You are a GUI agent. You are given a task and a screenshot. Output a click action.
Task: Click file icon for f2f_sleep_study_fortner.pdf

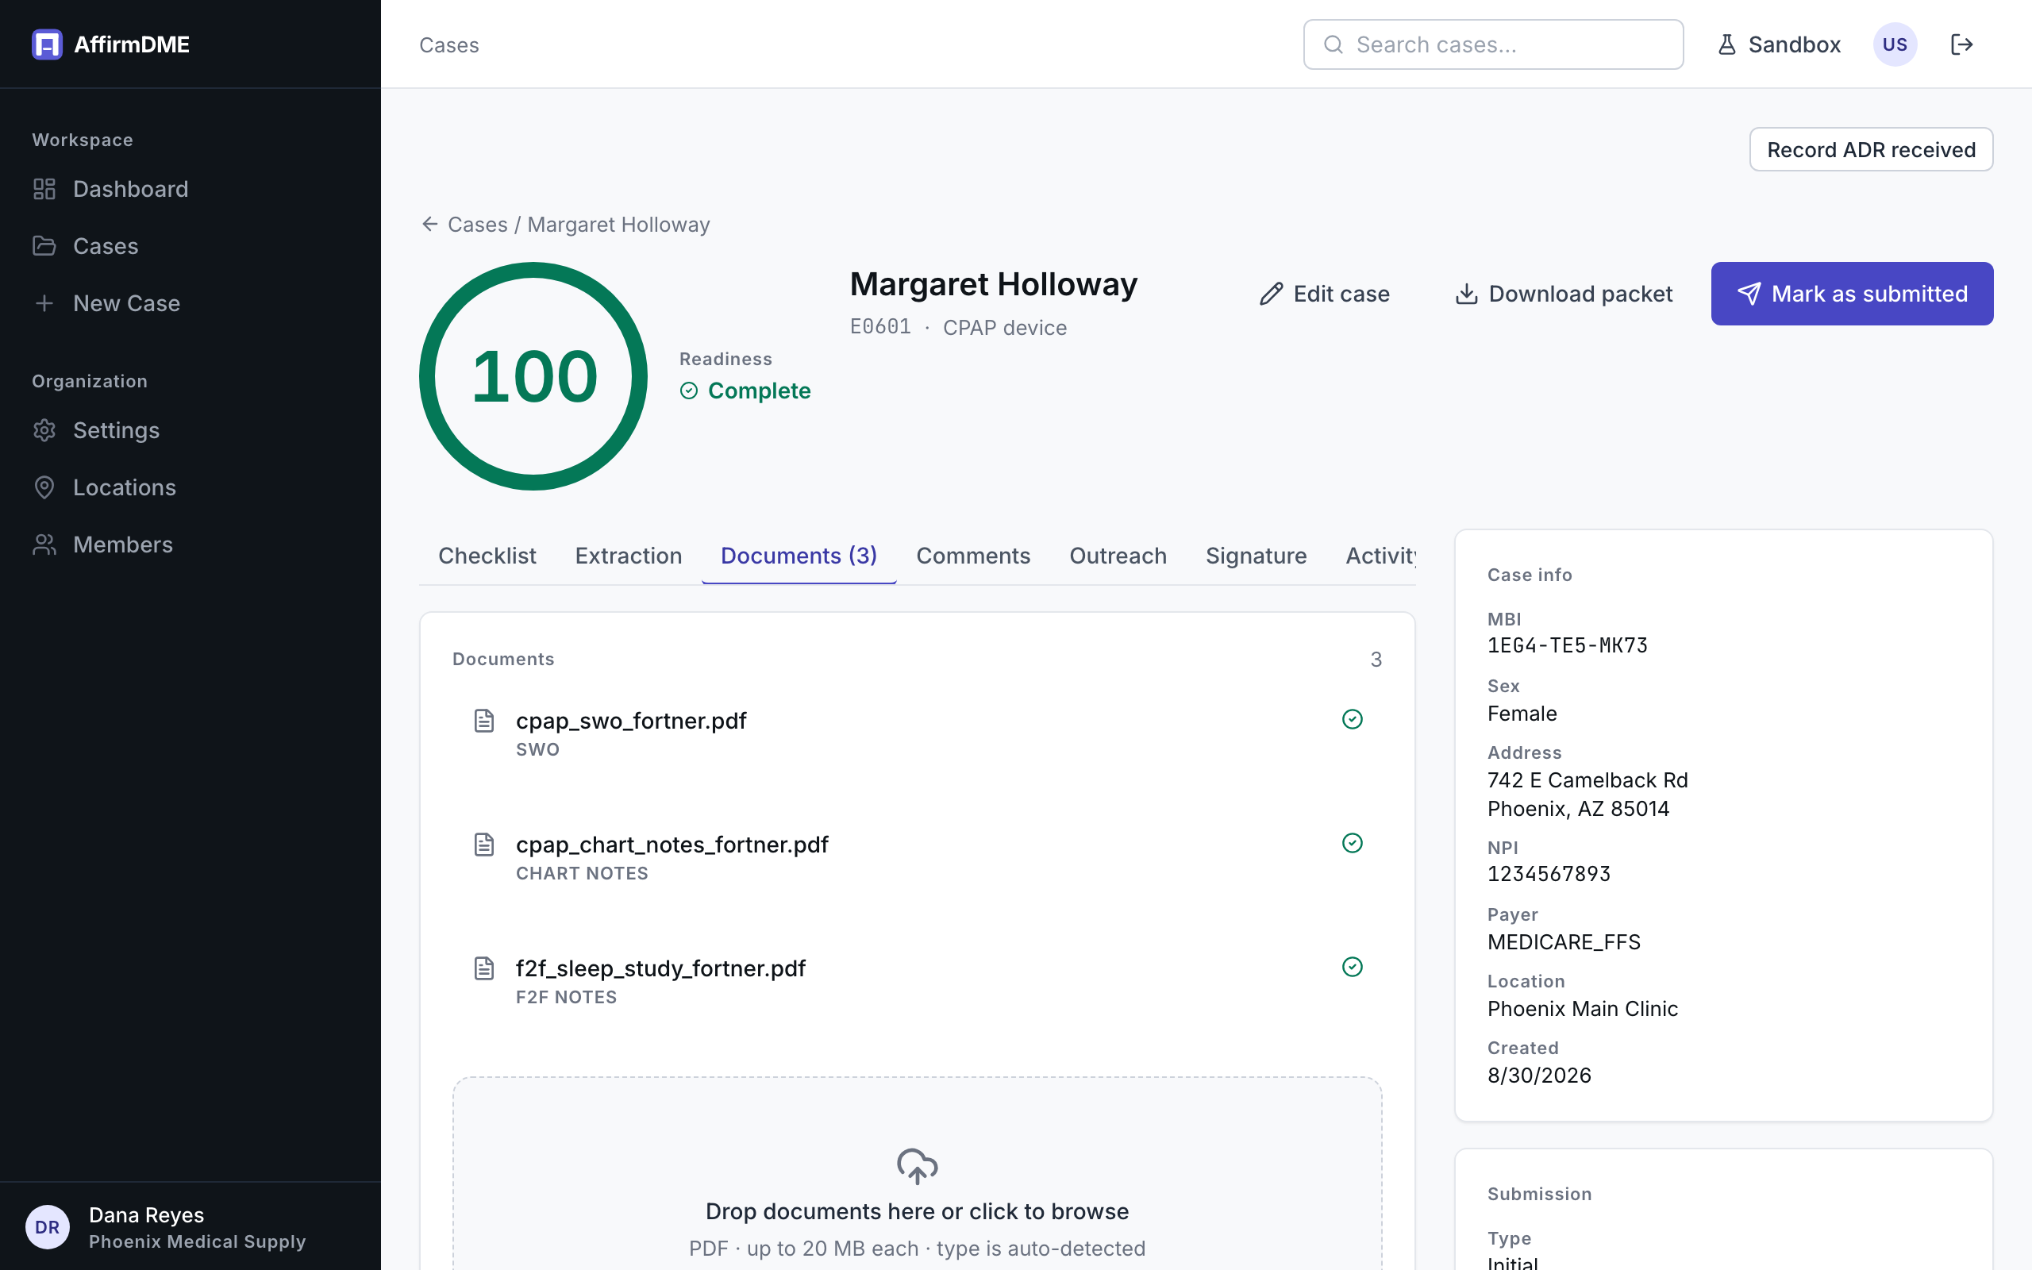483,968
